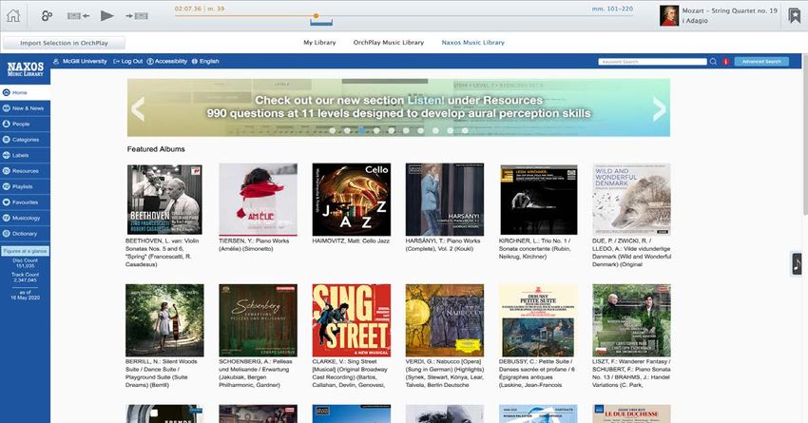Viewport: 808px width, 423px height.
Task: Click the Log Out link
Action: pyautogui.click(x=127, y=61)
